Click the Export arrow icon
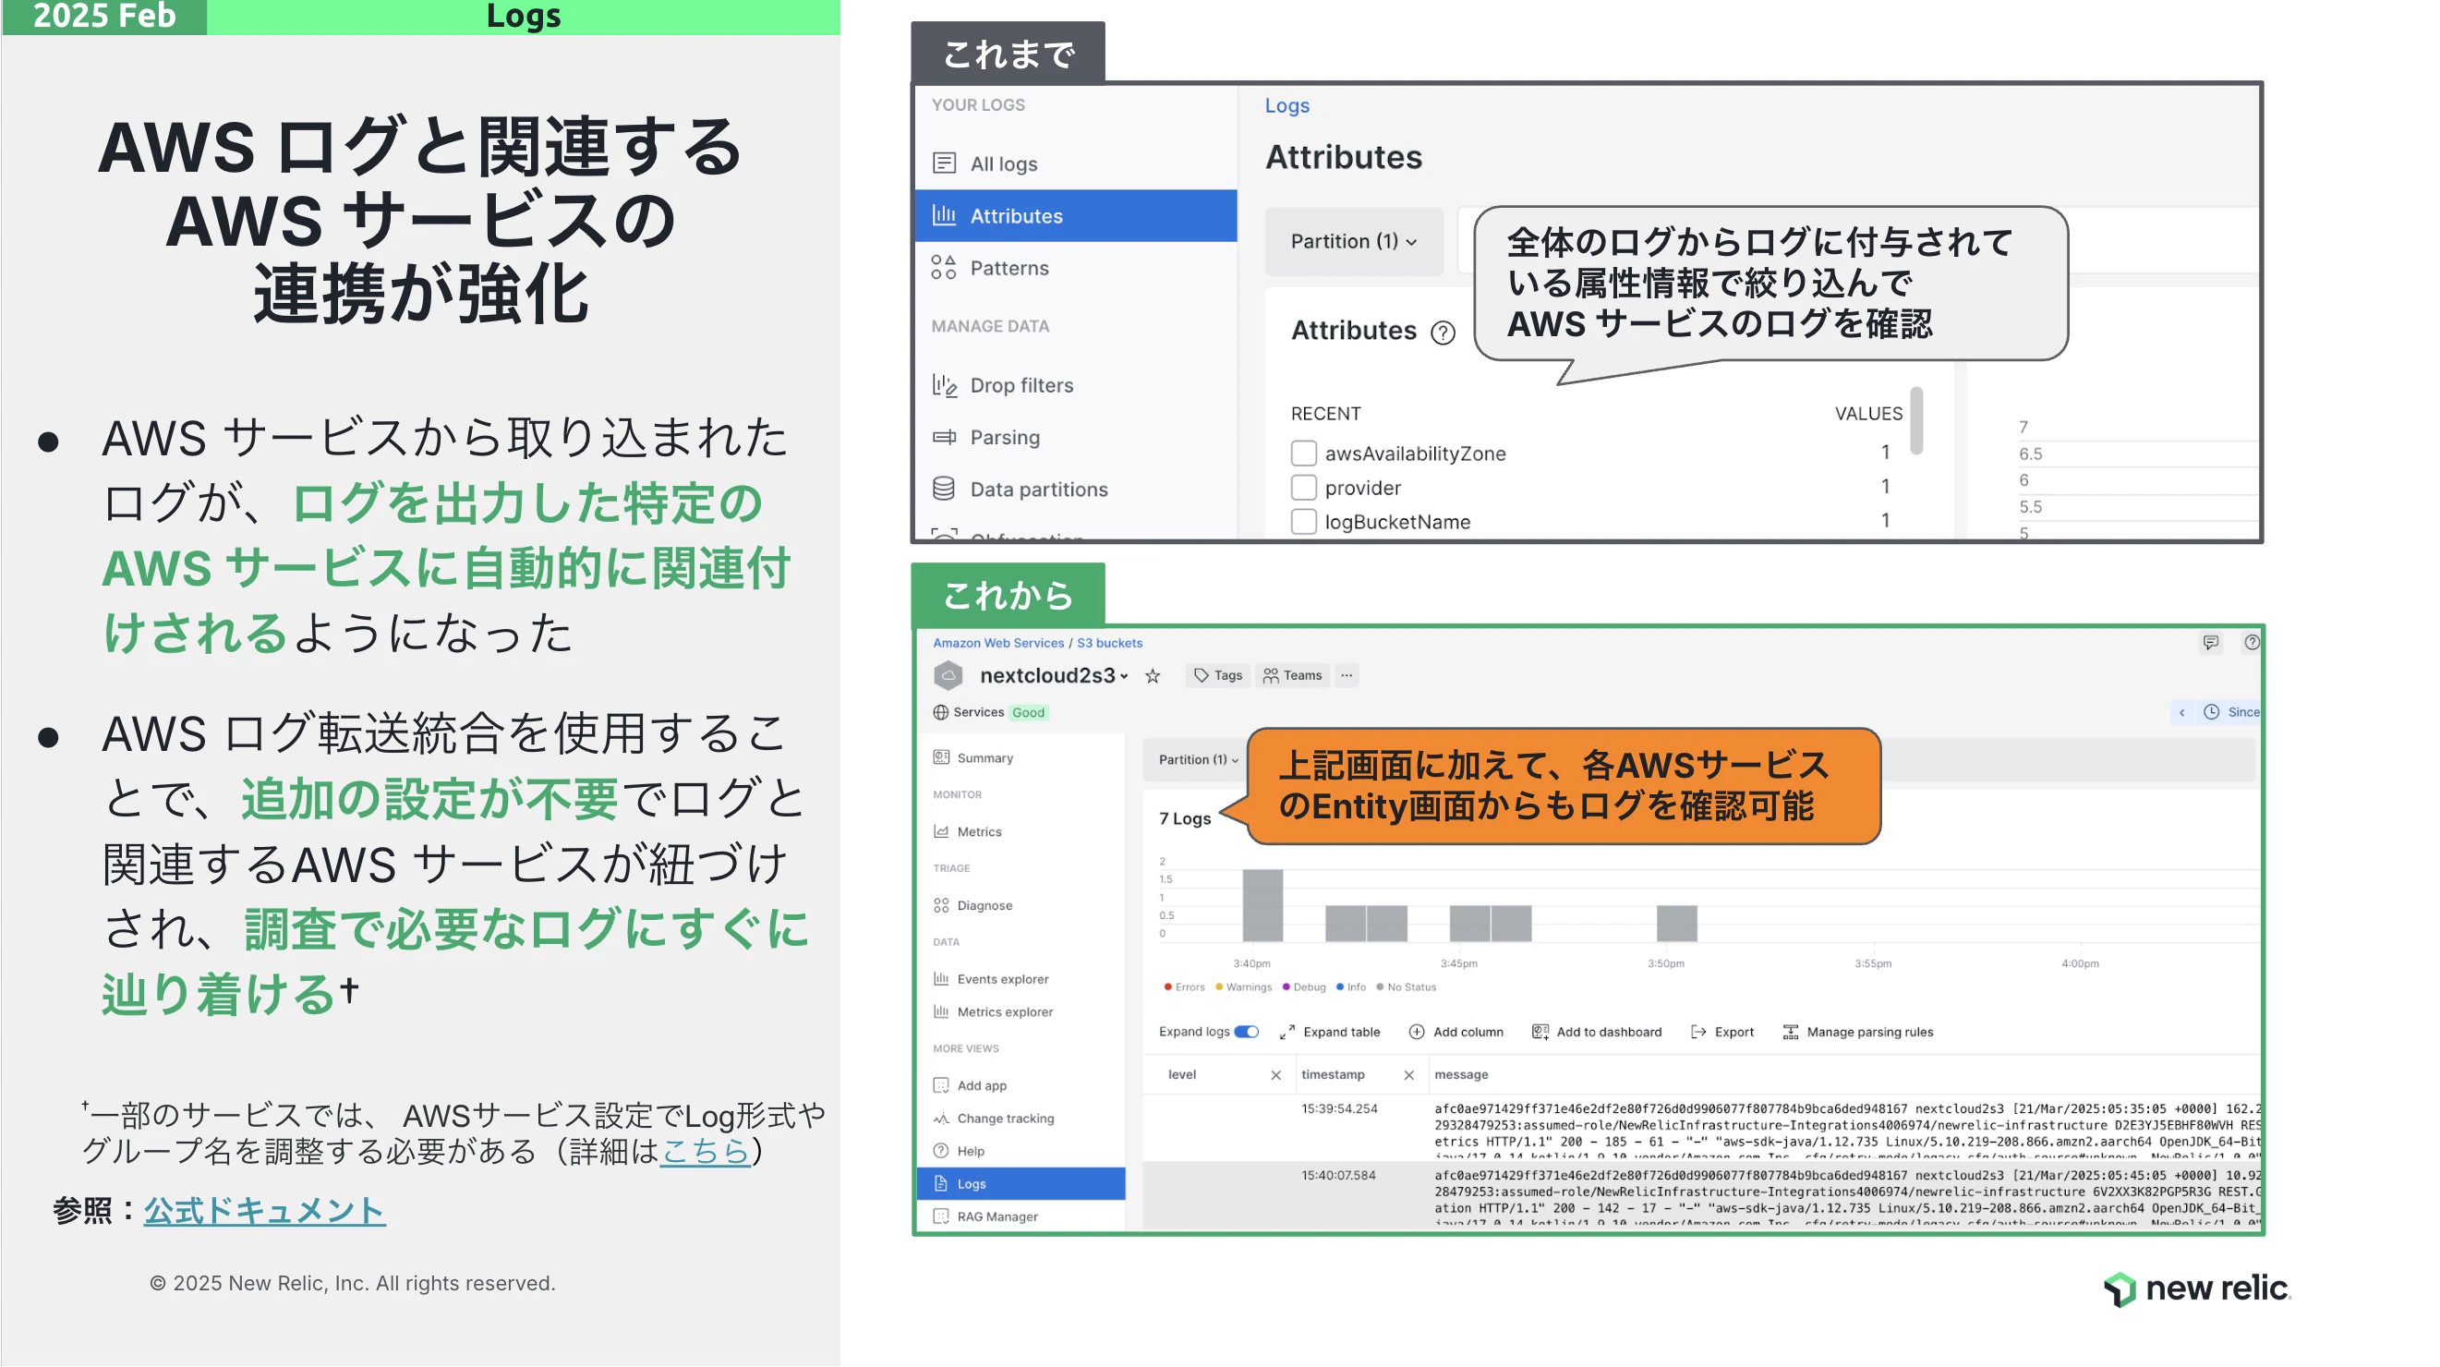Image resolution: width=2440 pixels, height=1367 pixels. tap(1698, 1032)
